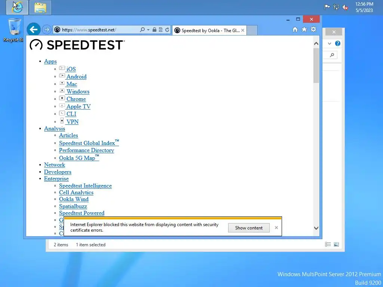
Task: Click the muted volume tray icon
Action: [x=345, y=7]
